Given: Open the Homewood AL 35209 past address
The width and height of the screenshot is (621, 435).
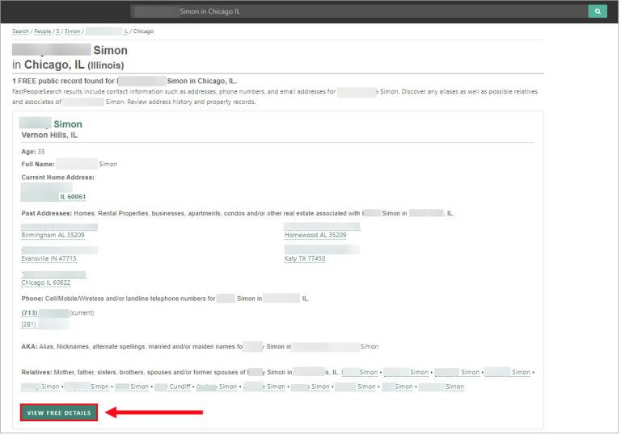Looking at the screenshot, I should pyautogui.click(x=315, y=235).
